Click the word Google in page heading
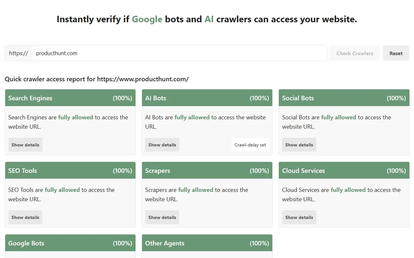 point(147,19)
